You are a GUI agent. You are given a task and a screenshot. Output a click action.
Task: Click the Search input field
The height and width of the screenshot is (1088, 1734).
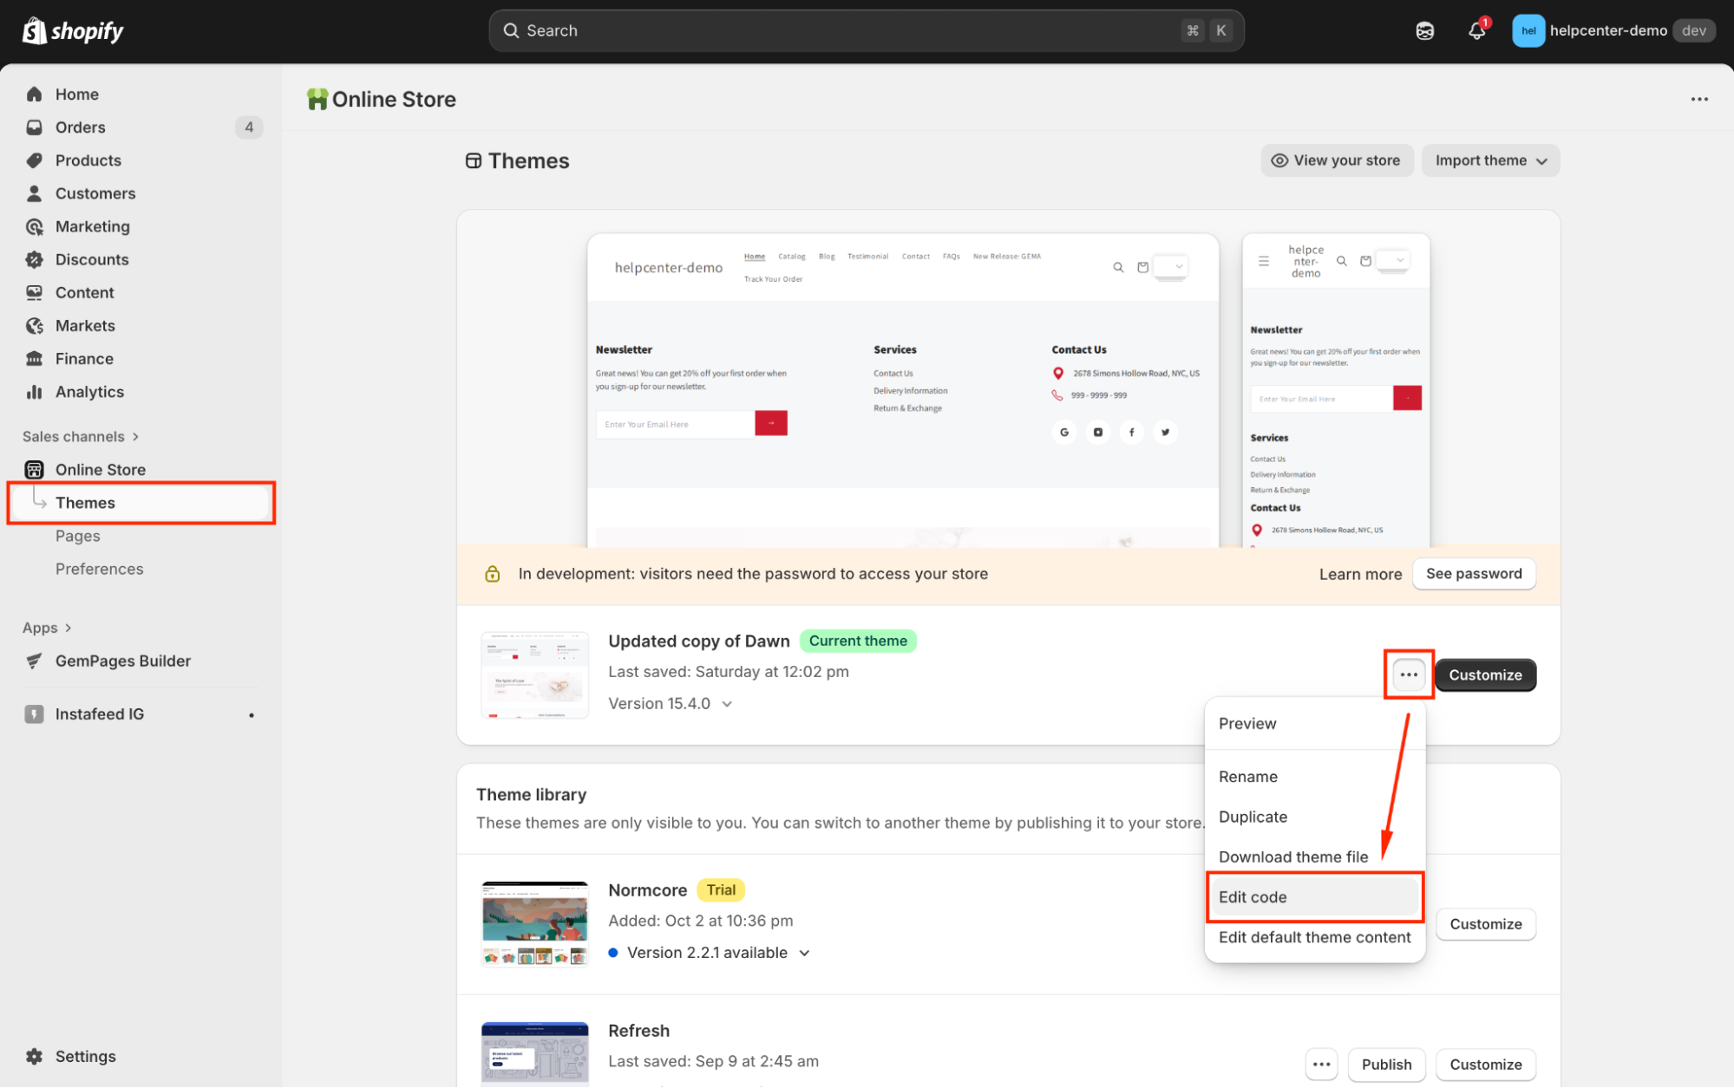point(841,30)
